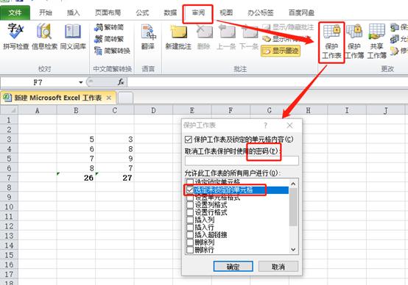Viewport: 408px width, 285px height.
Task: Click the new document tab button
Action: point(125,98)
